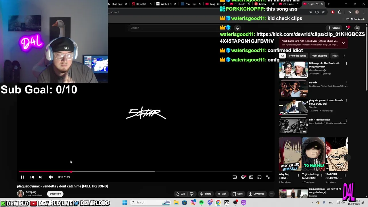Dislike the video

tap(192, 194)
